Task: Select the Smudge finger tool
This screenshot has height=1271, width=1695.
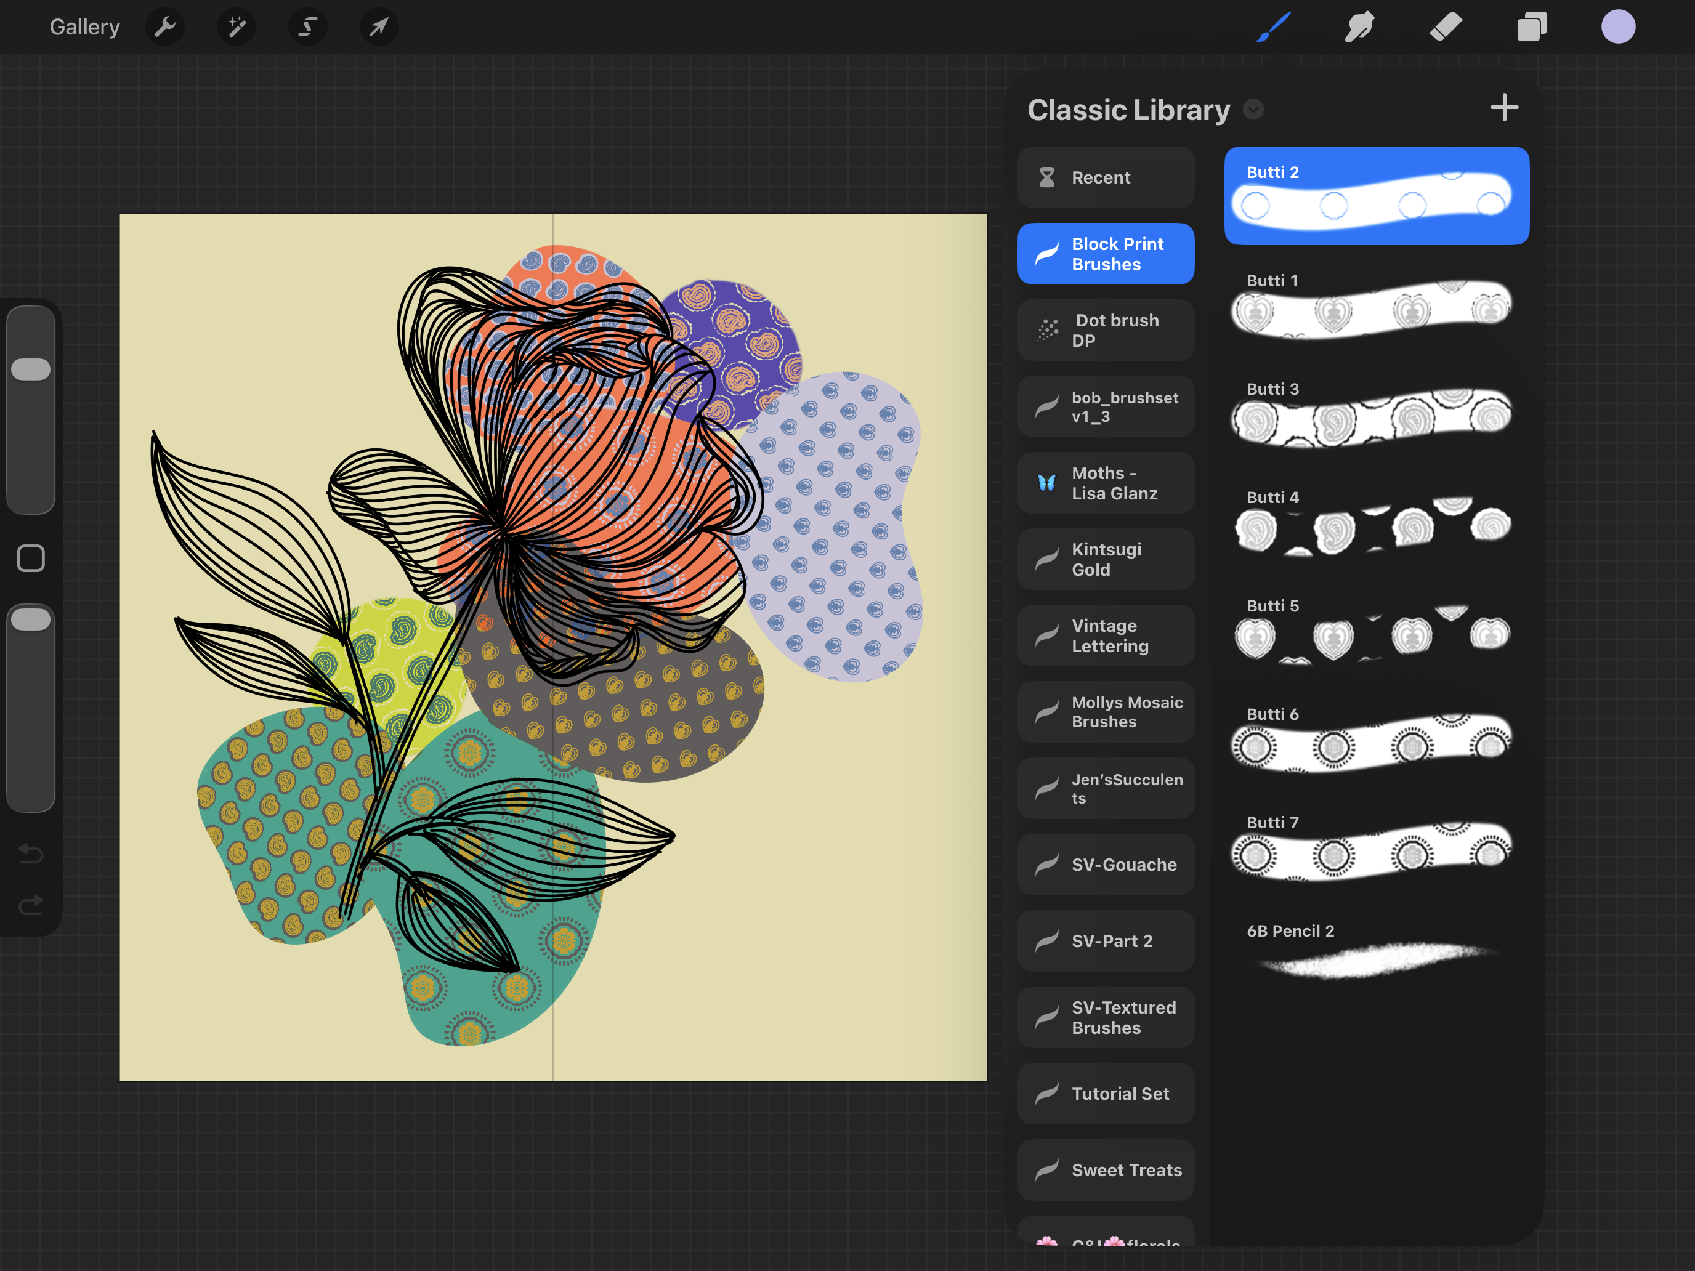Action: tap(1359, 28)
